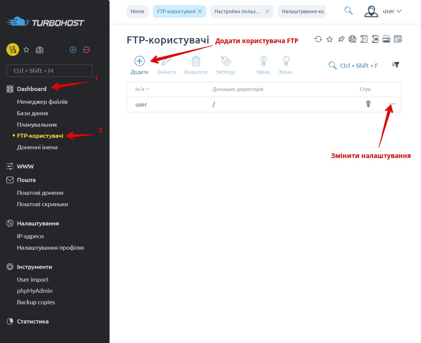
Task: Go to Поштові скриньки
Action: click(42, 204)
